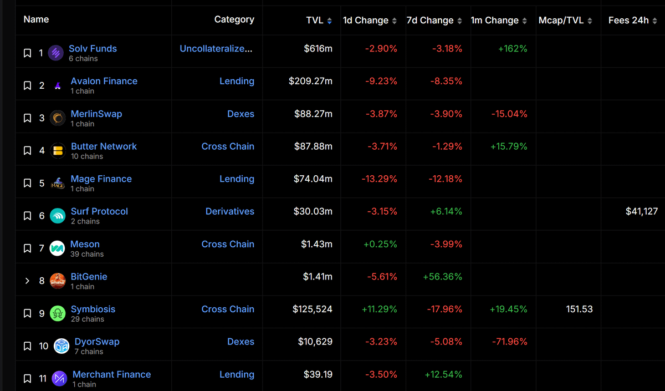Sort by 1d Change column header

(x=370, y=21)
